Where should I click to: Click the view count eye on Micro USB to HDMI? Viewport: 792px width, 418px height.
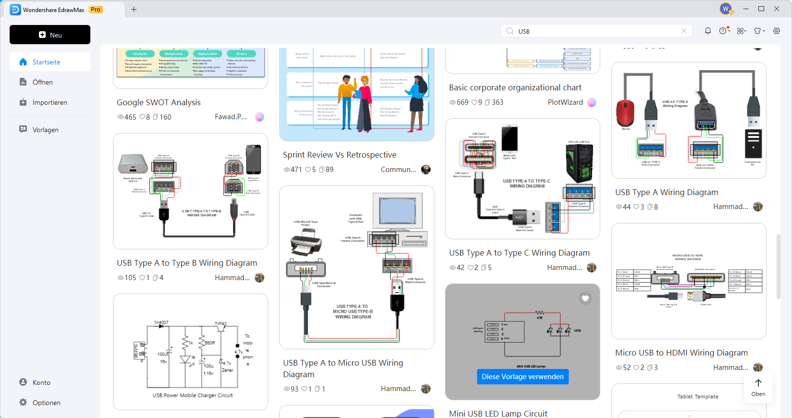tap(619, 368)
